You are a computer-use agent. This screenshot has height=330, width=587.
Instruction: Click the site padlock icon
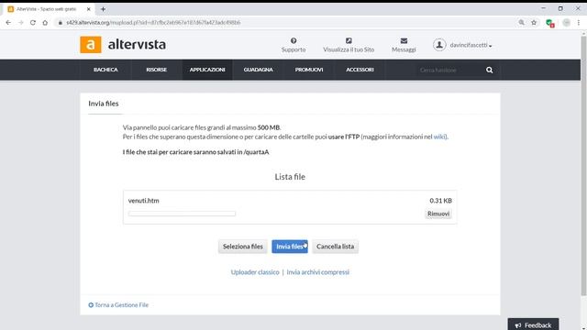coord(60,22)
